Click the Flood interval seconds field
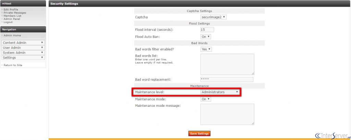The height and width of the screenshot is (140, 351). pyautogui.click(x=207, y=29)
